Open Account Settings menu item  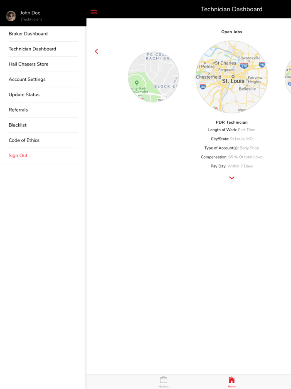(x=43, y=80)
